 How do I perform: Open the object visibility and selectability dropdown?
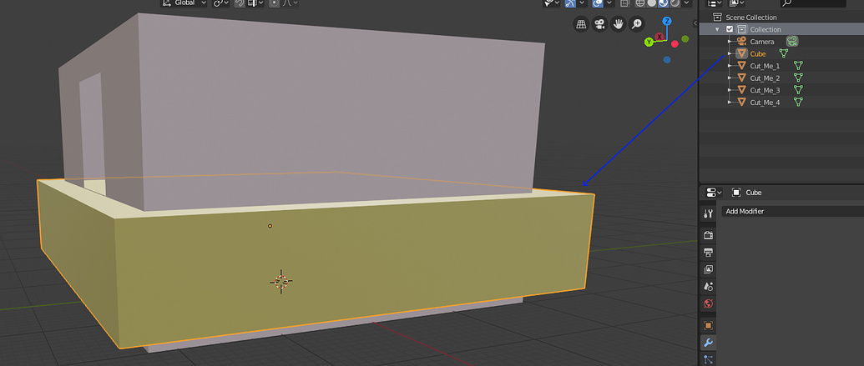552,3
